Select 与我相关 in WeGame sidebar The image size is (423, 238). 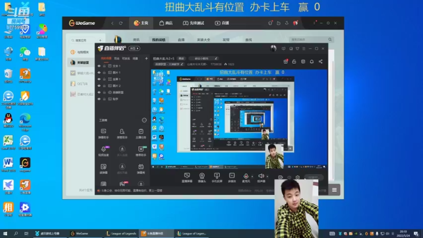80,52
